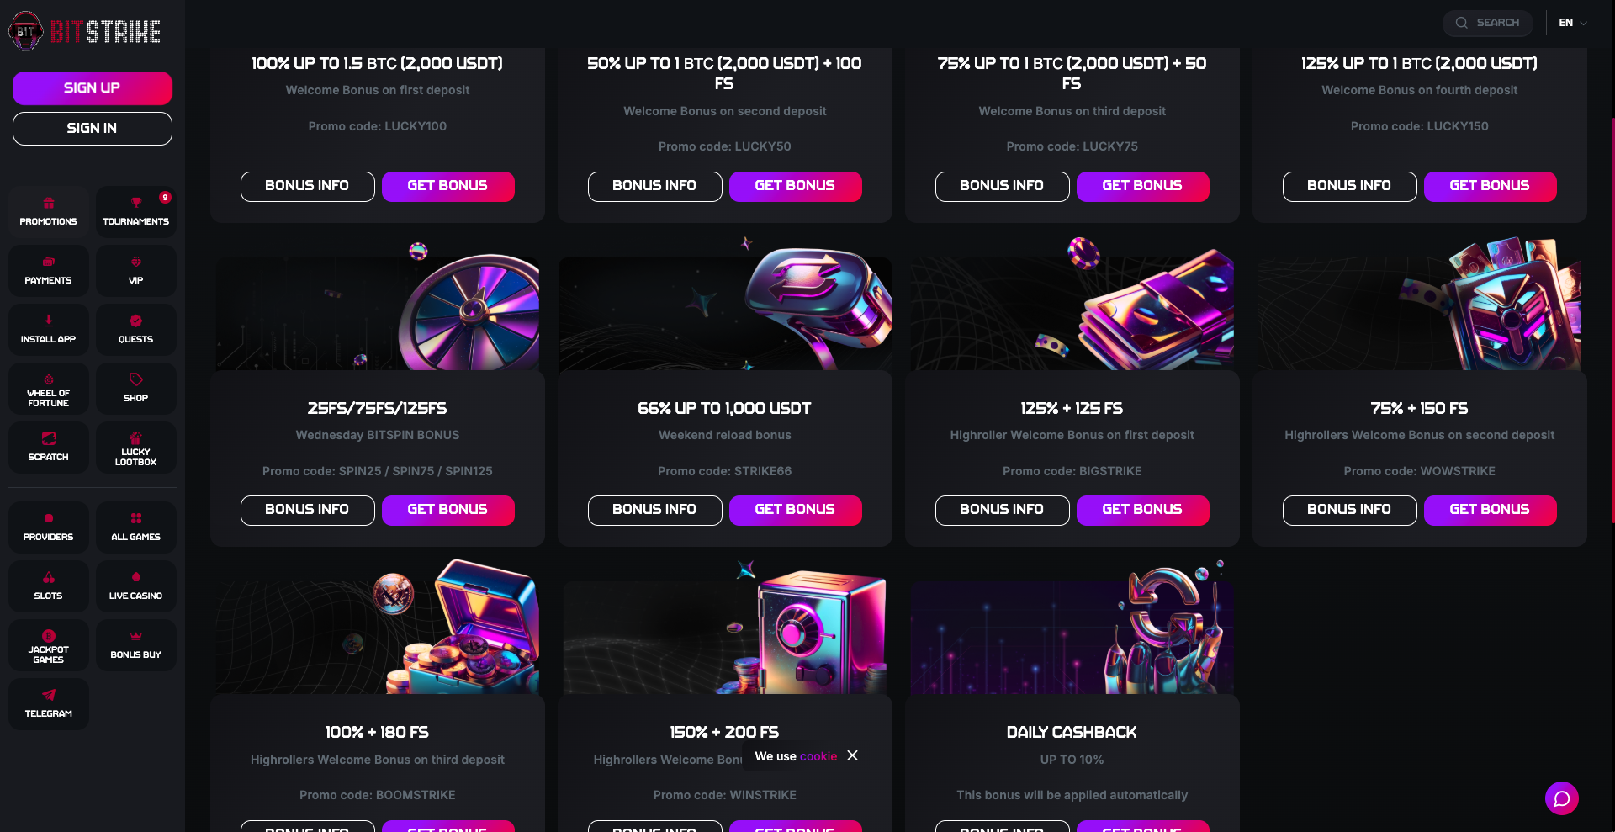View Bonus Info for STRIKE66 weekend reload
Viewport: 1615px width, 832px height.
coord(654,510)
